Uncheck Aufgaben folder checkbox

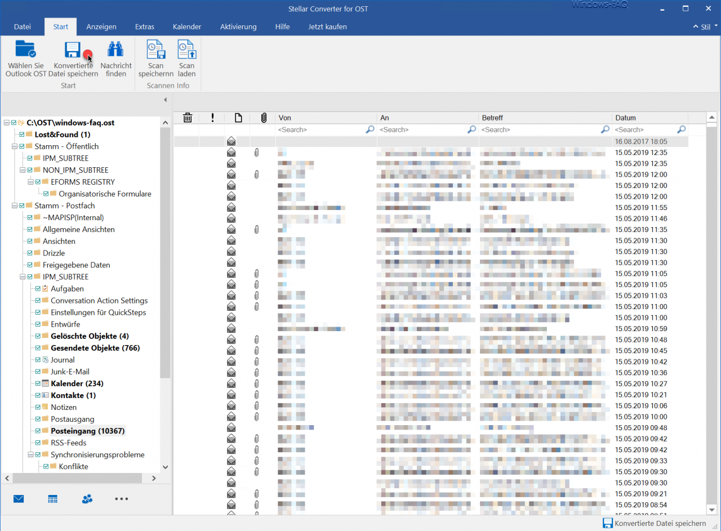38,288
